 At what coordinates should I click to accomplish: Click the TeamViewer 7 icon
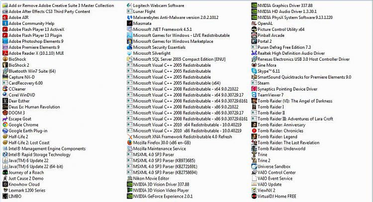pos(254,95)
